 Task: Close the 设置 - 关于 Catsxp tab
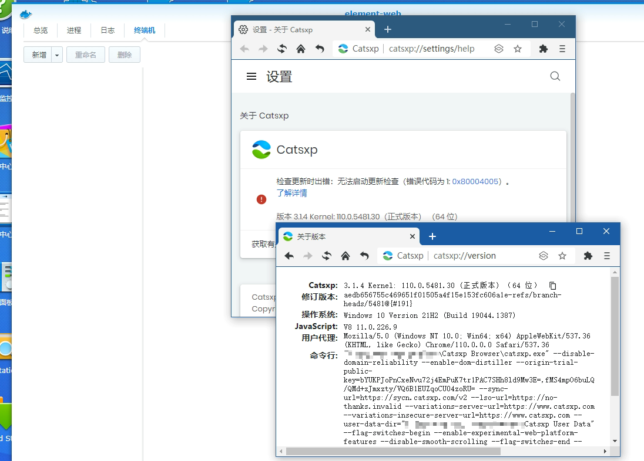(368, 29)
